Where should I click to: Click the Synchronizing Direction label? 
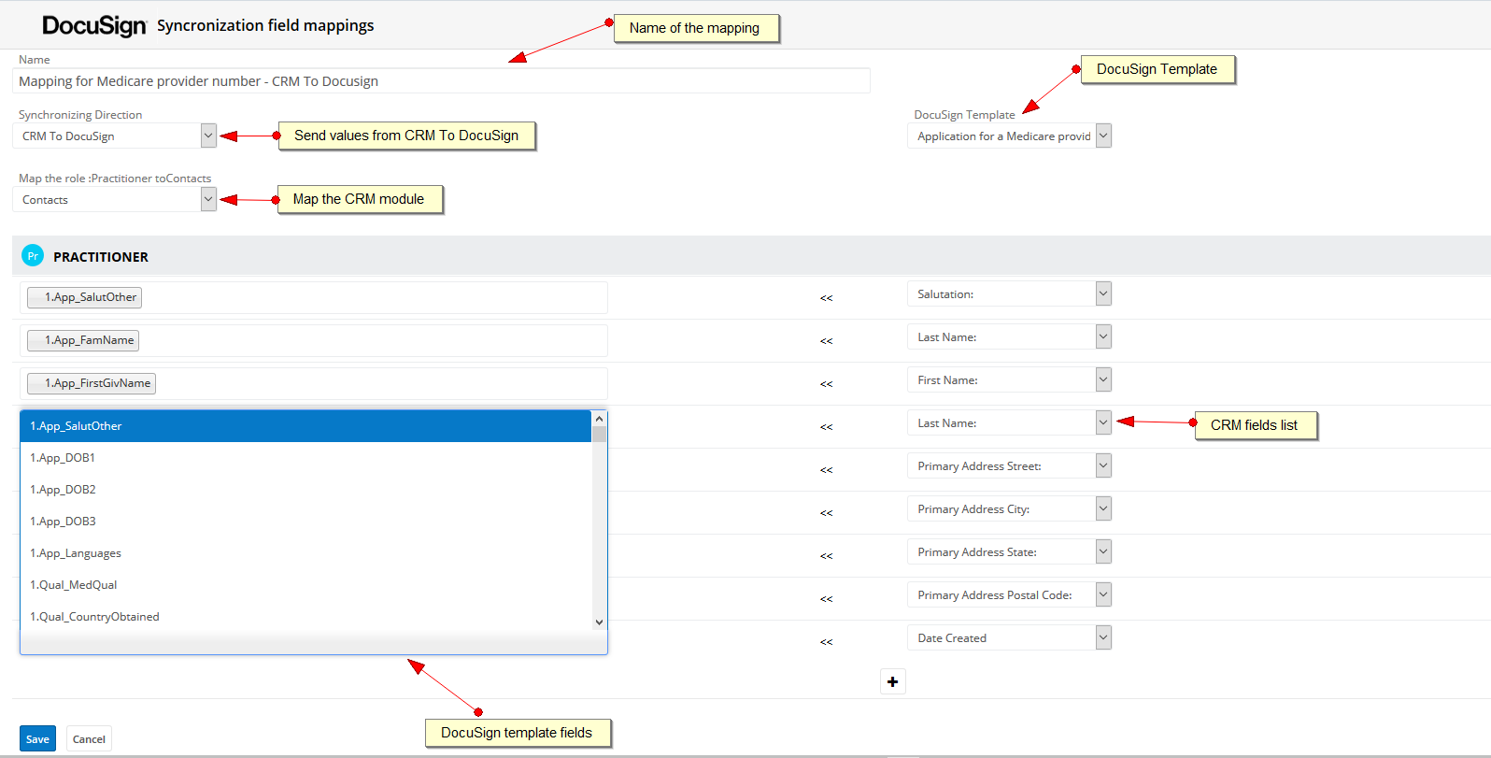[80, 115]
